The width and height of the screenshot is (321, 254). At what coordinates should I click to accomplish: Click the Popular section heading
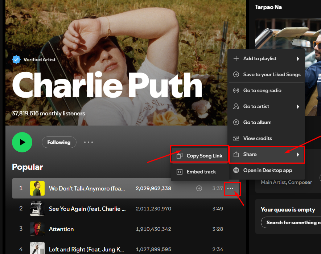[x=28, y=167]
